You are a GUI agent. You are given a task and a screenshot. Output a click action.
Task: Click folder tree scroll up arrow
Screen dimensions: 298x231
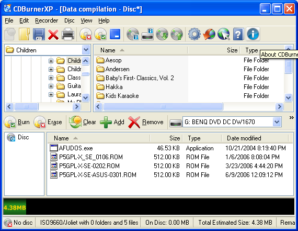86,61
